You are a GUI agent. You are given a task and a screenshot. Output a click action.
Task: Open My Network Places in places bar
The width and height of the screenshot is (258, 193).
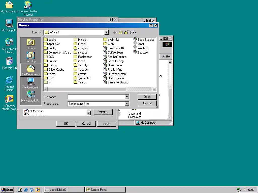31,96
